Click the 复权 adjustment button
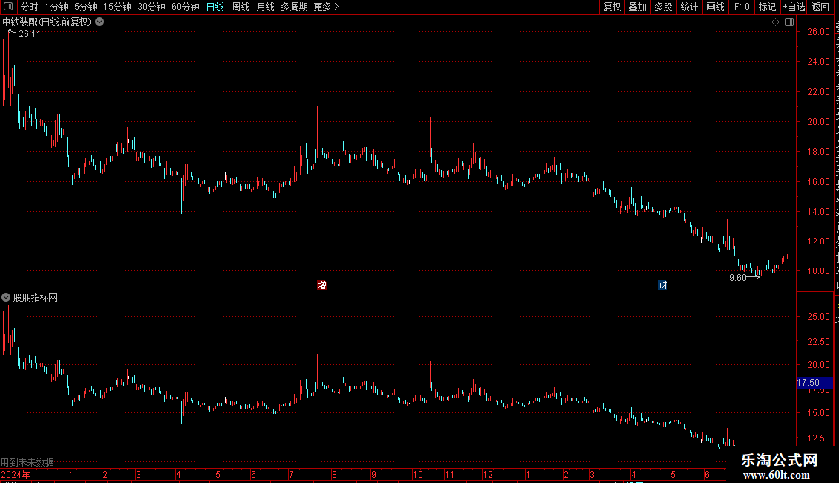 [612, 7]
